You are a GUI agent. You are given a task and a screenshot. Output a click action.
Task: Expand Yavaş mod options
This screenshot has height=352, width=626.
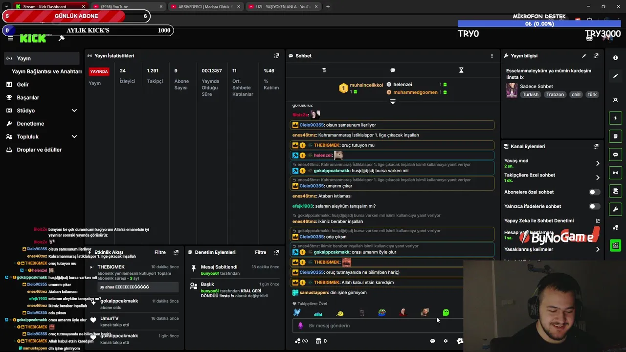[598, 163]
